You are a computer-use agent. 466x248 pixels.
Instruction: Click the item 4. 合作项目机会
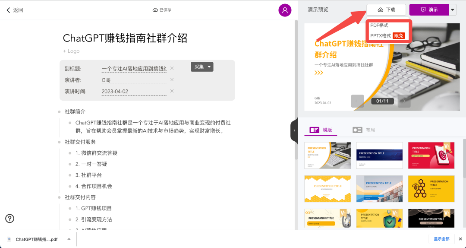[x=94, y=186]
